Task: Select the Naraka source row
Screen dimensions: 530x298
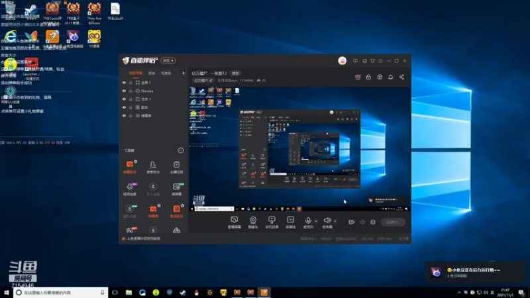Action: [154, 91]
